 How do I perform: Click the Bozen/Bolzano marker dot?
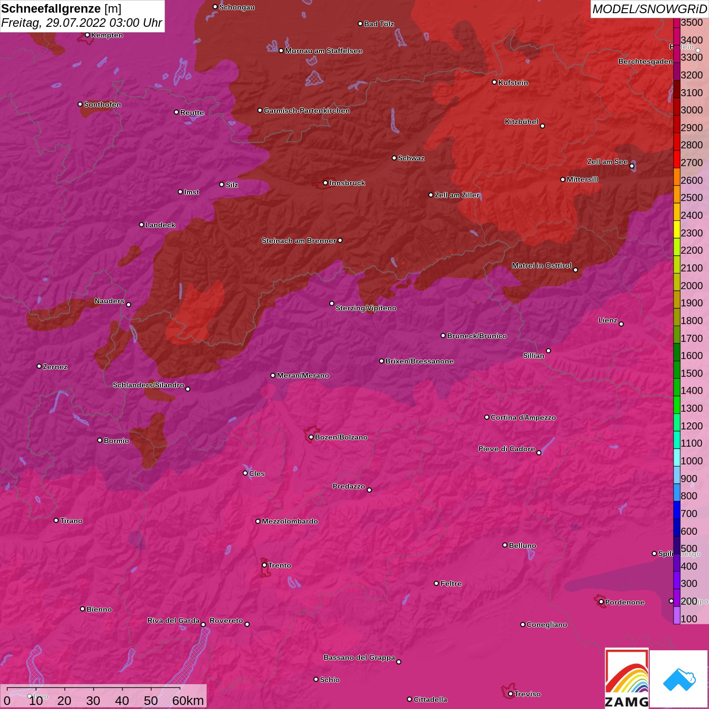pyautogui.click(x=311, y=437)
